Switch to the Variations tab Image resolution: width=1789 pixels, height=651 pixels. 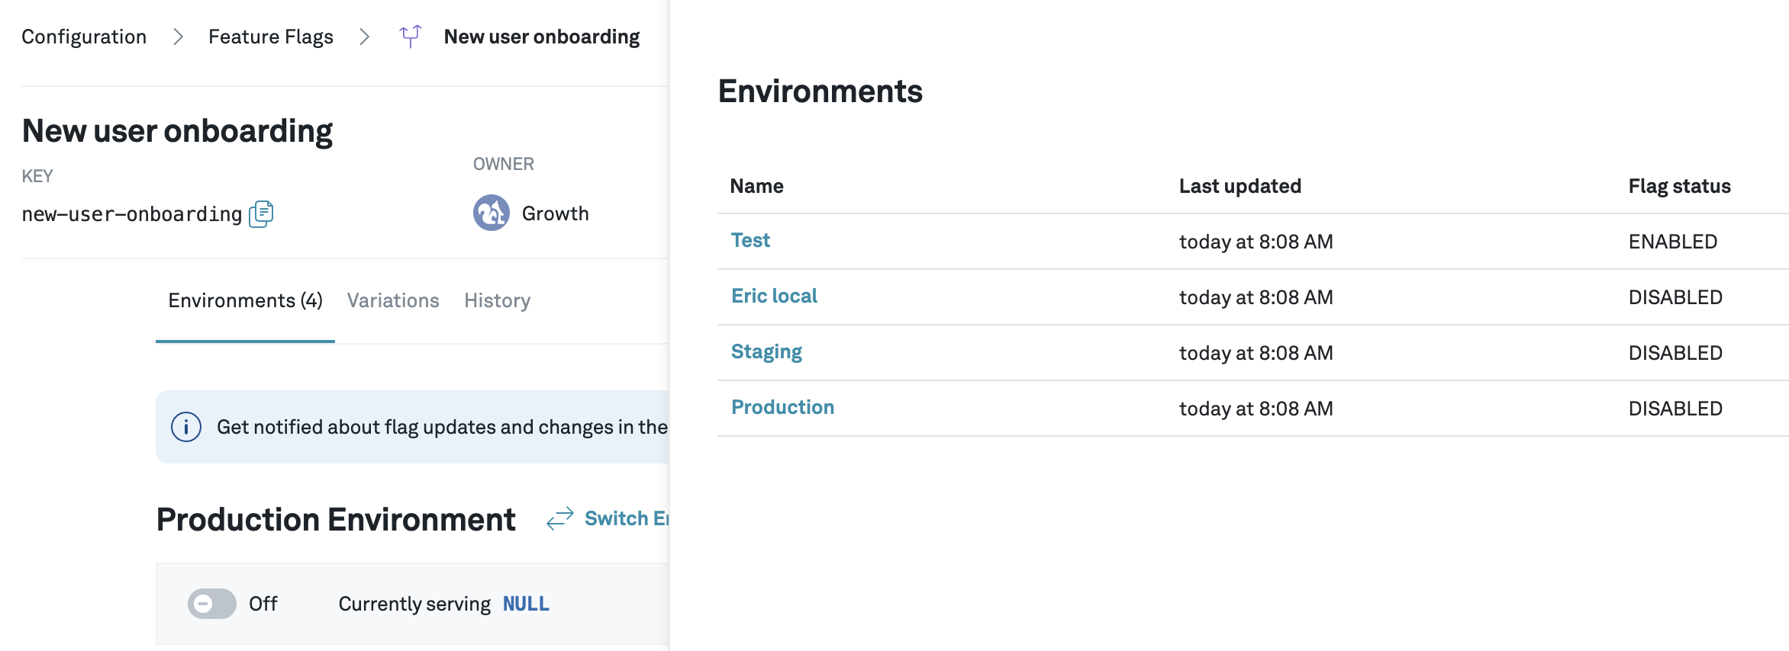[393, 300]
